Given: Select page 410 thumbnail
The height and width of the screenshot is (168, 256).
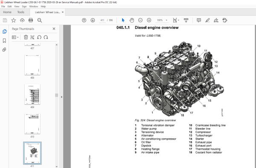Looking at the screenshot, I should [32, 124].
